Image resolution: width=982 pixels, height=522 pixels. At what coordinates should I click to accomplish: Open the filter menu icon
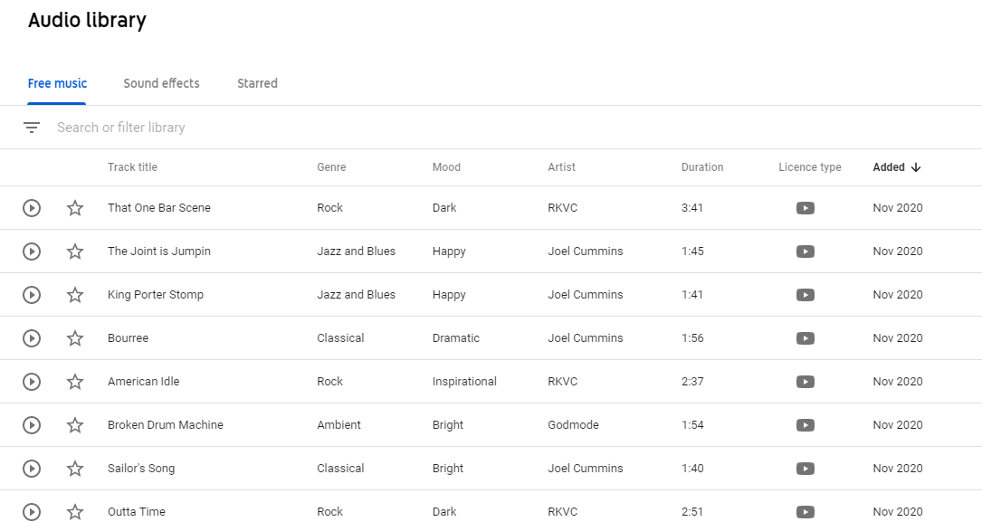pyautogui.click(x=32, y=128)
